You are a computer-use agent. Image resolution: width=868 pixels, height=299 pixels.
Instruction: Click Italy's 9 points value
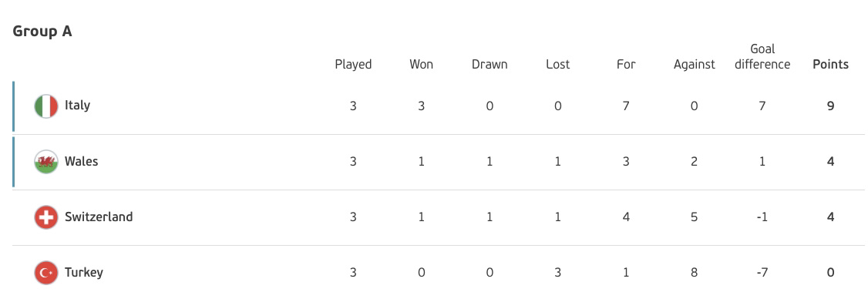[830, 106]
